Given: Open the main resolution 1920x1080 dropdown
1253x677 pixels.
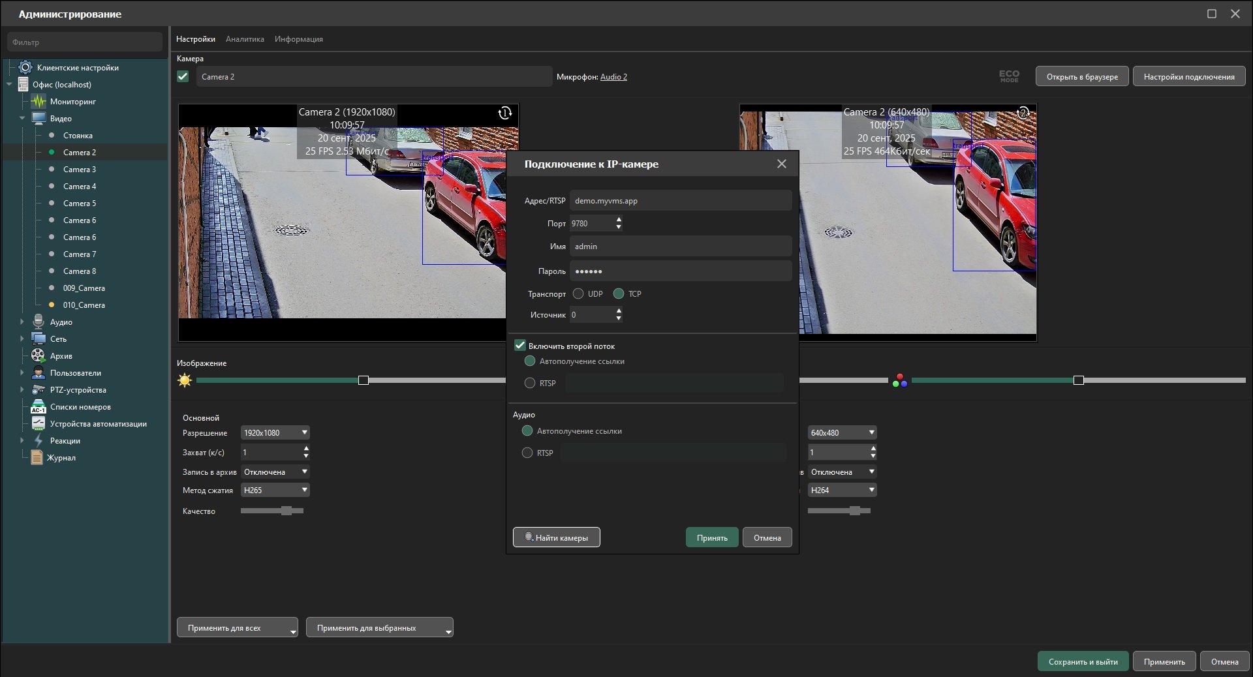Looking at the screenshot, I should click(x=275, y=433).
